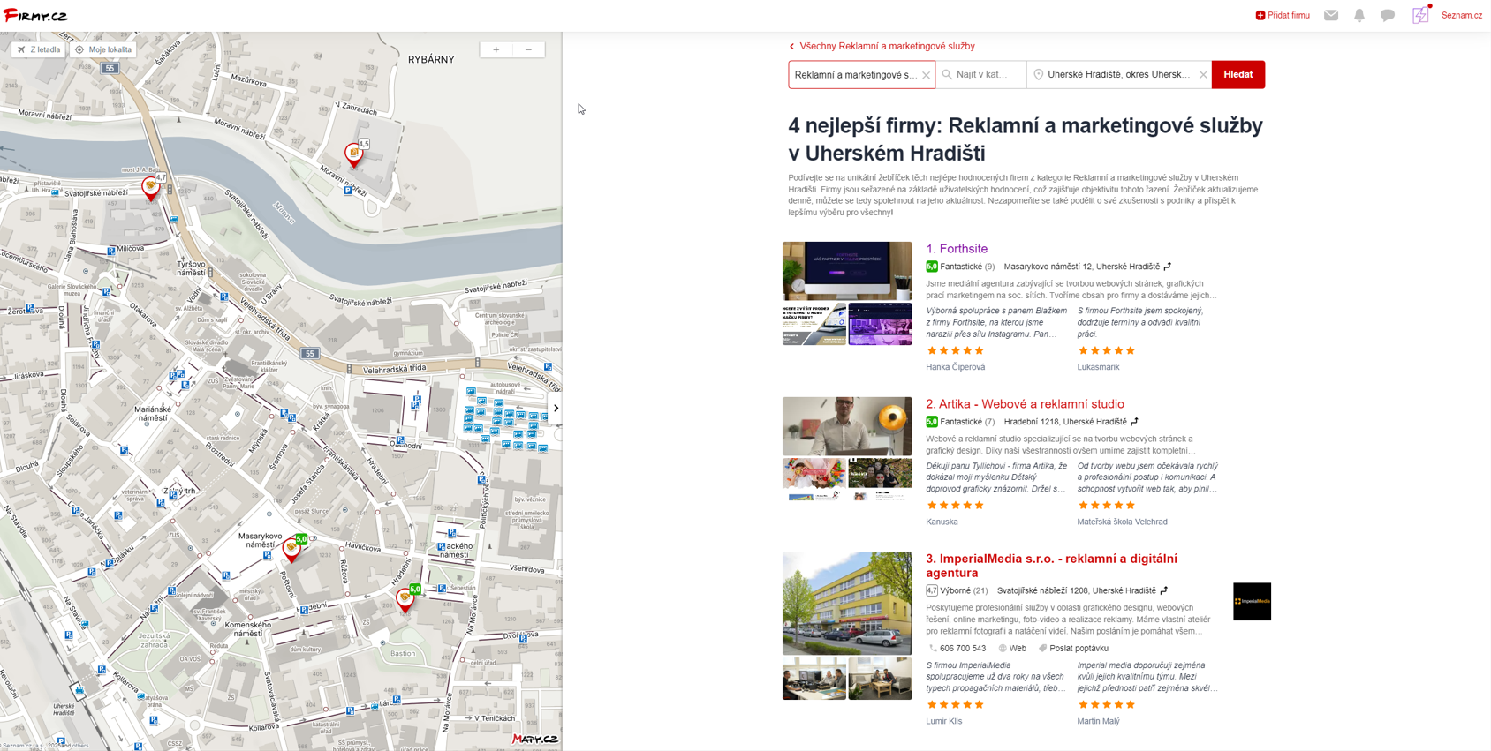Click the Hledat search button

pos(1237,75)
